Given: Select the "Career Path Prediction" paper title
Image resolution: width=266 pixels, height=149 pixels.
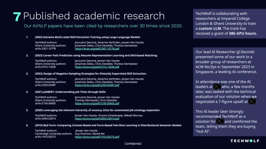Looking at the screenshot, I should click(96, 55).
